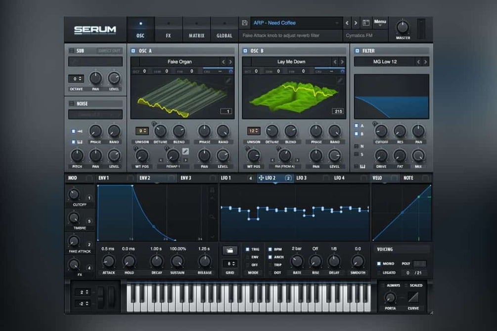
Task: Click the mod wheel beside the keyboard
Action: 112,297
